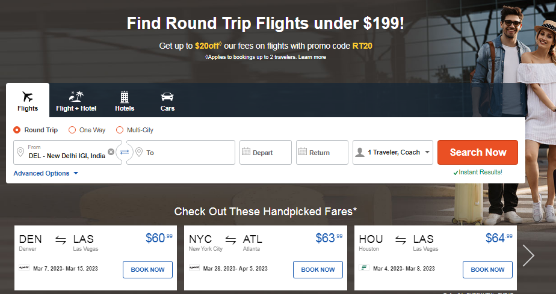Viewport: 556px width, 294px height.
Task: Select the Round Trip radio button
Action: (x=17, y=130)
